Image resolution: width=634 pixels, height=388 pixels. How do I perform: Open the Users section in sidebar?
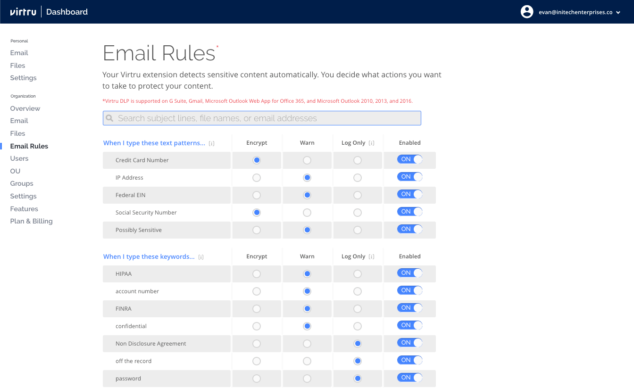19,158
